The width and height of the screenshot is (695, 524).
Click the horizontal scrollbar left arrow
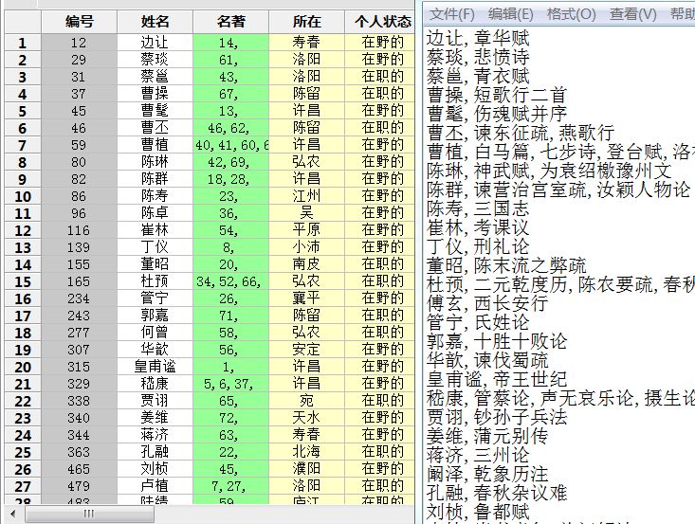pos(12,515)
